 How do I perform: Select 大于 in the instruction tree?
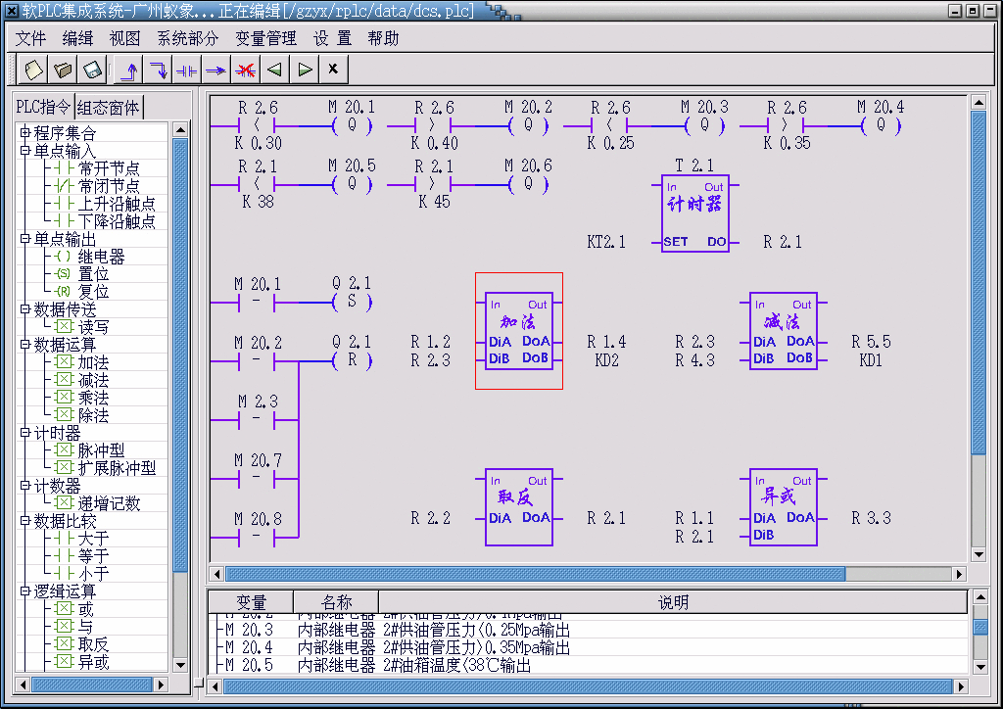[x=93, y=539]
